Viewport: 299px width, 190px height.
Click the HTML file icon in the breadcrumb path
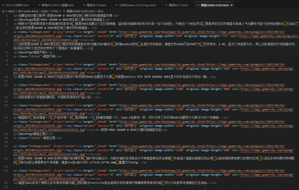pyautogui.click(x=64, y=12)
